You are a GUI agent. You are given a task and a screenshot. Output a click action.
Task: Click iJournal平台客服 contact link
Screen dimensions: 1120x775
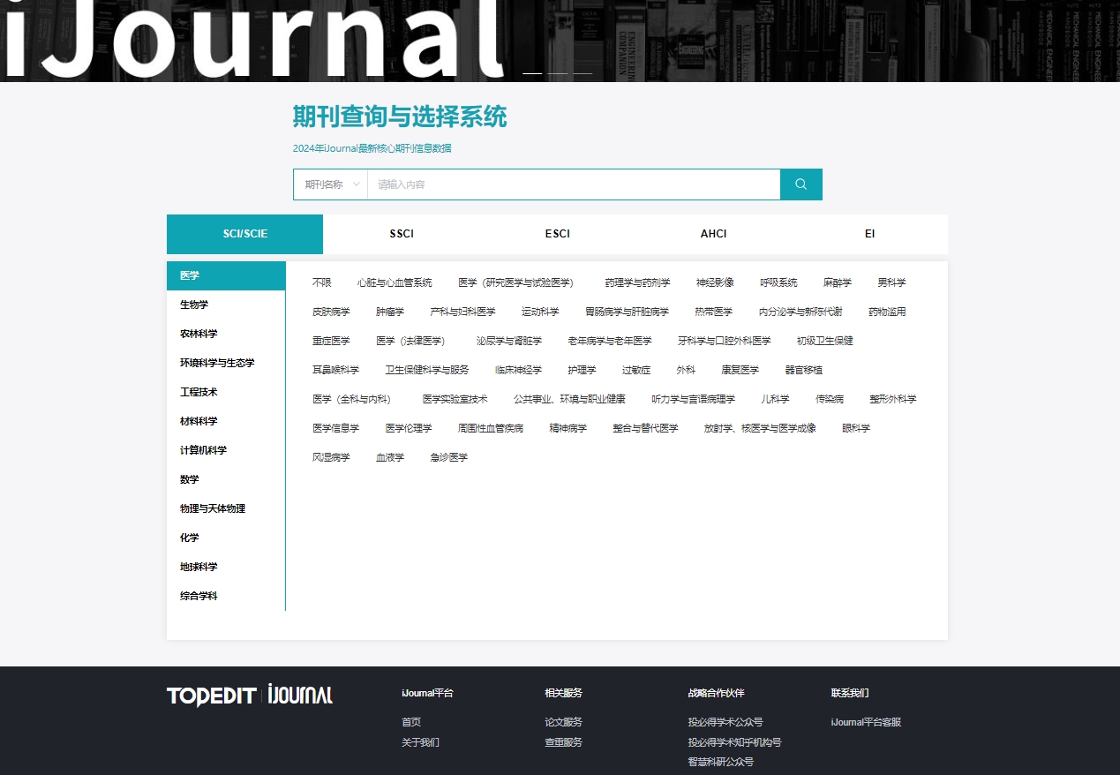click(866, 722)
